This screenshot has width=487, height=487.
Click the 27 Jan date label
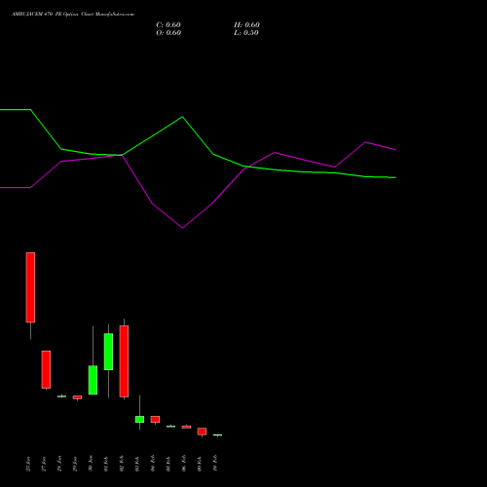[x=44, y=464]
